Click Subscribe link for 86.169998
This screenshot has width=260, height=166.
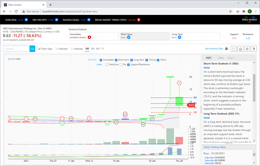click(209, 160)
